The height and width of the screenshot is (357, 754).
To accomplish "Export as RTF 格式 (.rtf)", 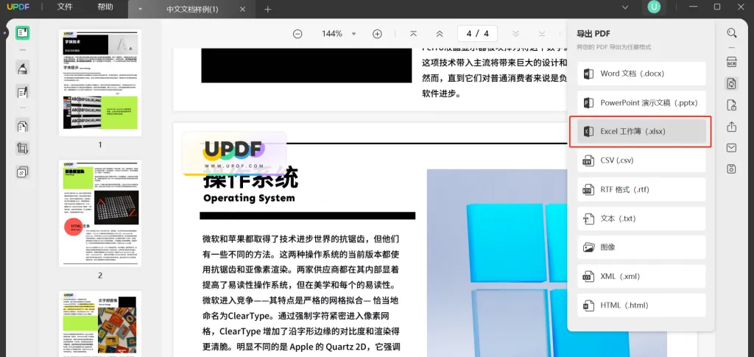I will pyautogui.click(x=641, y=190).
